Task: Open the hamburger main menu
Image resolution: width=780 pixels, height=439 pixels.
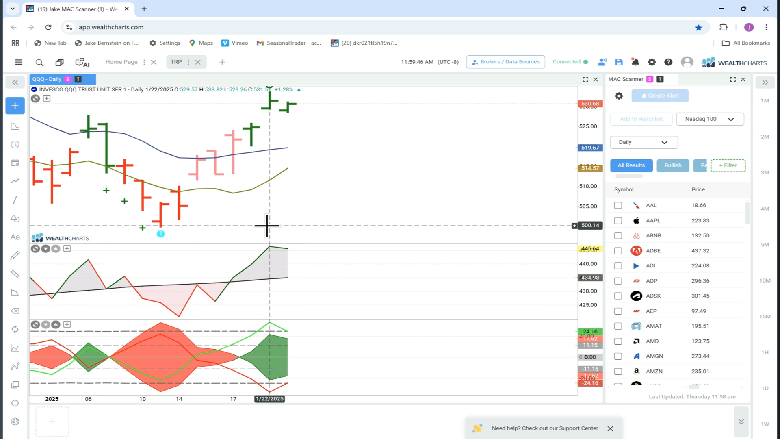Action: (x=18, y=62)
